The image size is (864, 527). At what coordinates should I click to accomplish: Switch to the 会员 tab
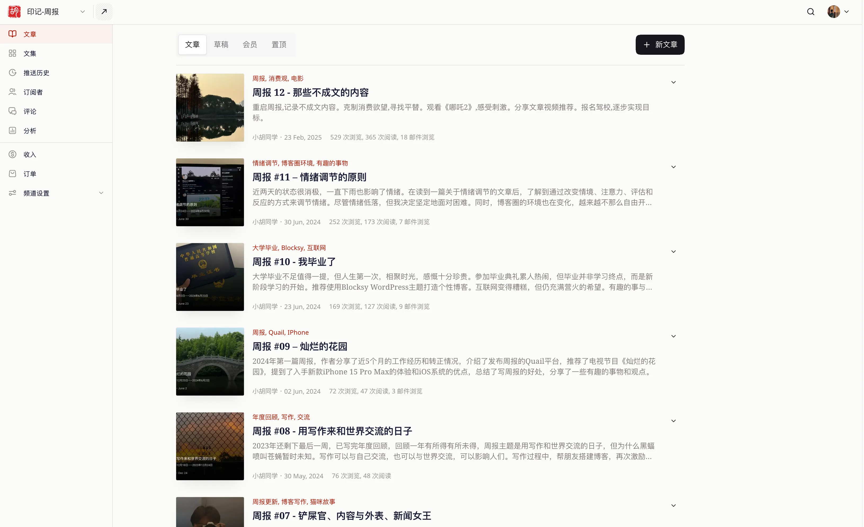tap(250, 44)
